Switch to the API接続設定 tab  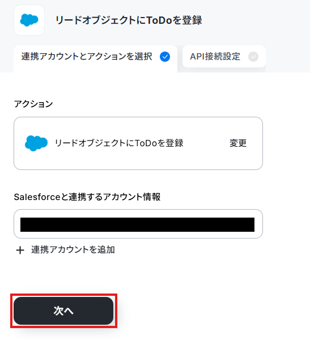[x=224, y=56]
